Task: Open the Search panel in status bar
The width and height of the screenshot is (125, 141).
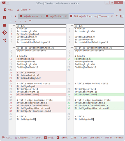Action: (37, 138)
